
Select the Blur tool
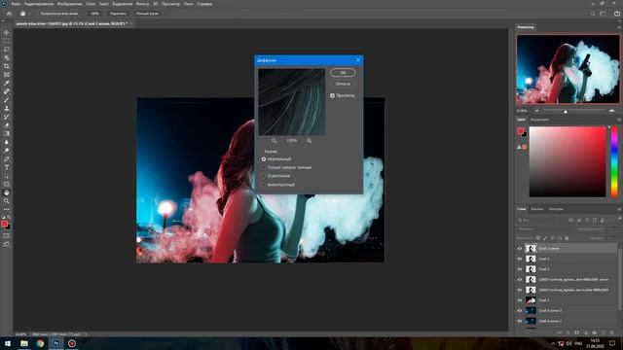[7, 142]
